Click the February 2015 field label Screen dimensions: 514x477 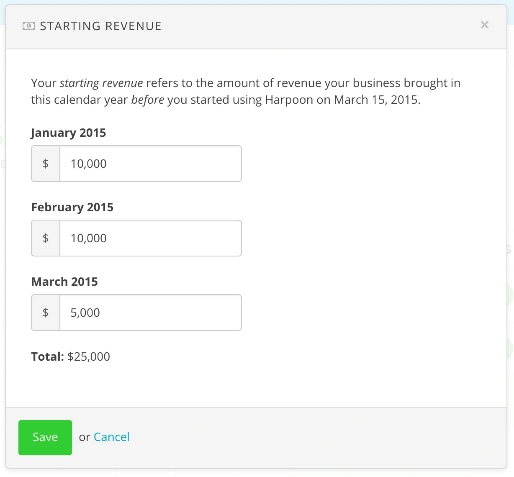pos(72,207)
